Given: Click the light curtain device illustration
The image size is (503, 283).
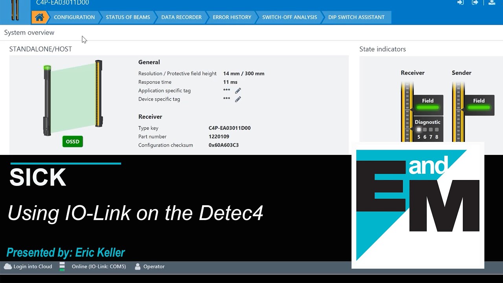Looking at the screenshot, I should [73, 97].
